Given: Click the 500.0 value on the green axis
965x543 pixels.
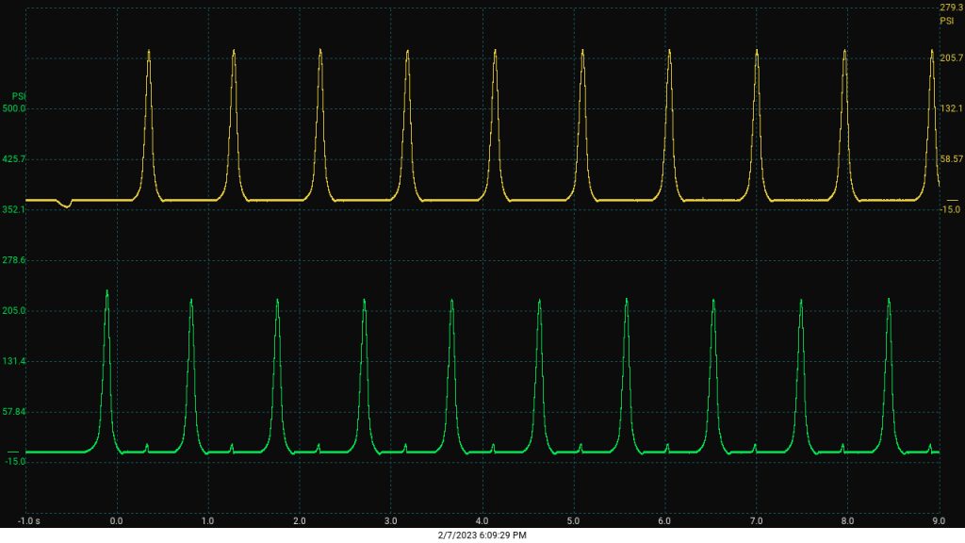Looking at the screenshot, I should pyautogui.click(x=14, y=108).
